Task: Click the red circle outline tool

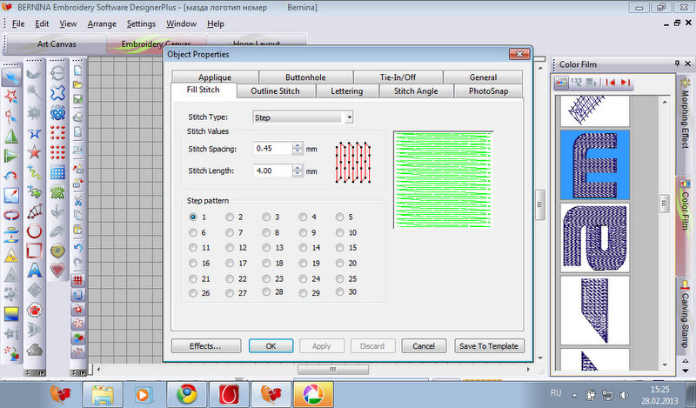Action: click(36, 231)
